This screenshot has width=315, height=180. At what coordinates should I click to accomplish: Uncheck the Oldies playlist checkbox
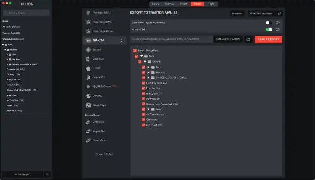tap(143, 120)
